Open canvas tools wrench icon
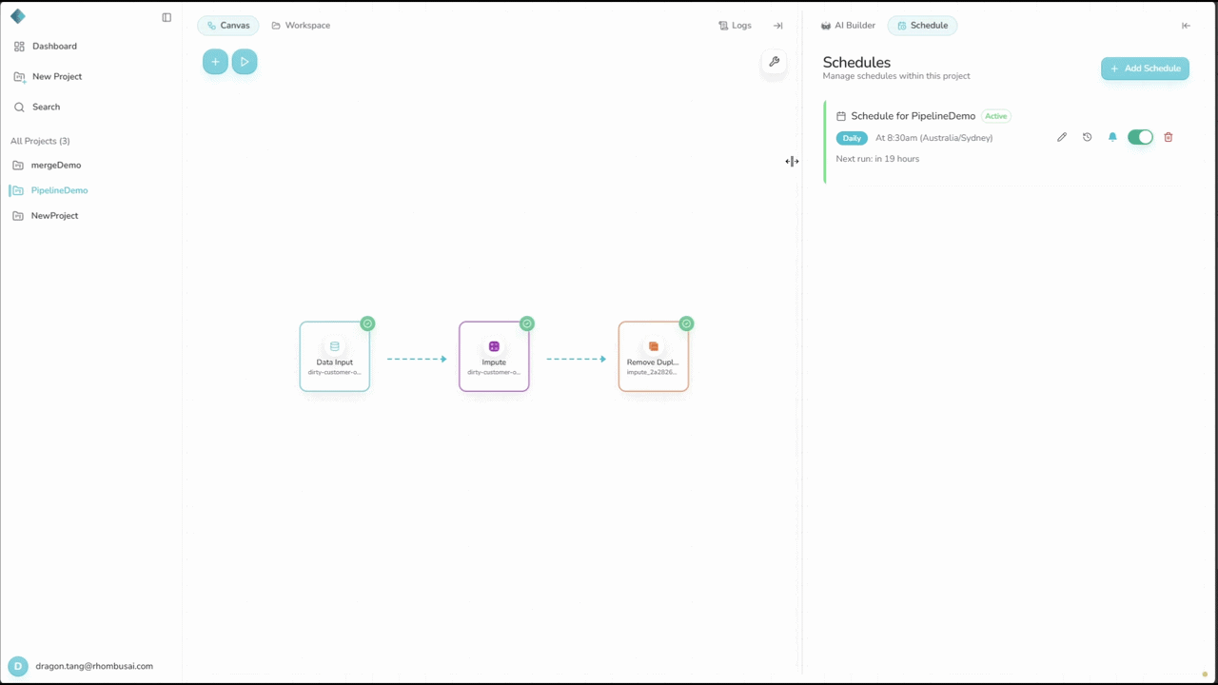The image size is (1218, 685). point(774,62)
